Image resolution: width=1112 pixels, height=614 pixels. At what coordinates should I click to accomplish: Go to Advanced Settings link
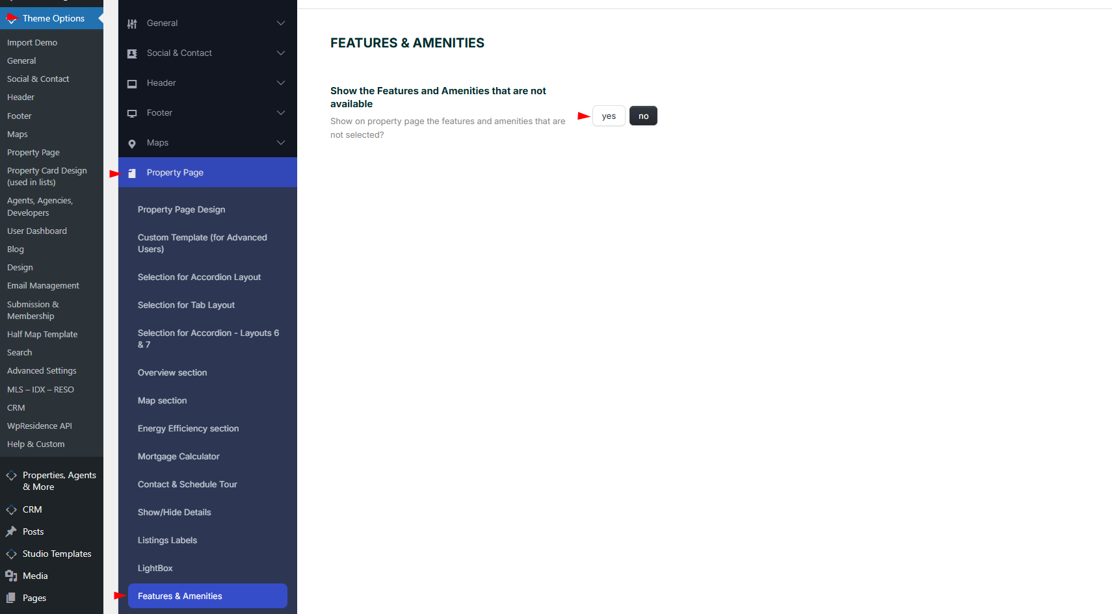pos(42,371)
